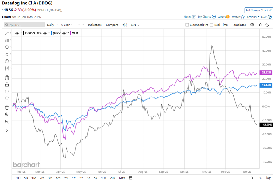Click the Alerts link

[x=222, y=17]
